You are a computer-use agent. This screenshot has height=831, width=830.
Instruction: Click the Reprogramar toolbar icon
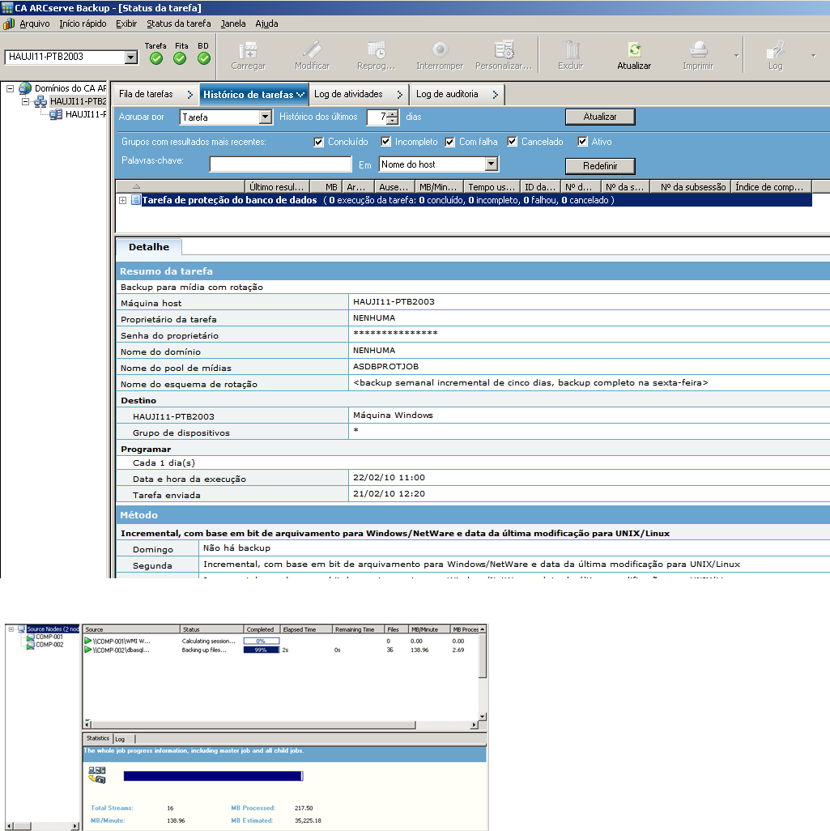[376, 50]
